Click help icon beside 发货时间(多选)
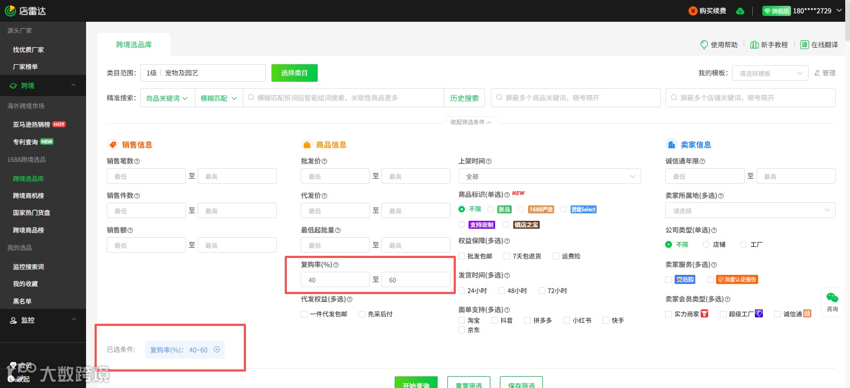The height and width of the screenshot is (388, 850). click(x=507, y=275)
